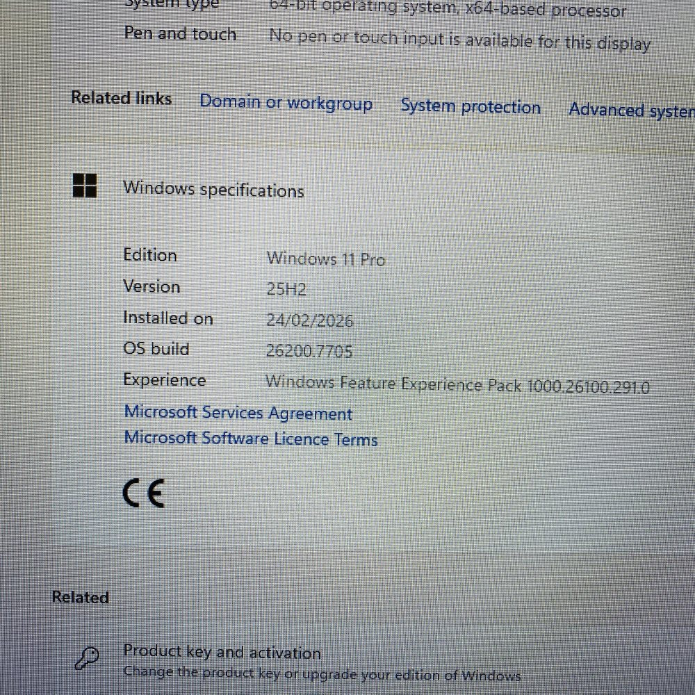Select the Installed on date 24/02/2026
This screenshot has height=695, width=695.
tap(309, 320)
